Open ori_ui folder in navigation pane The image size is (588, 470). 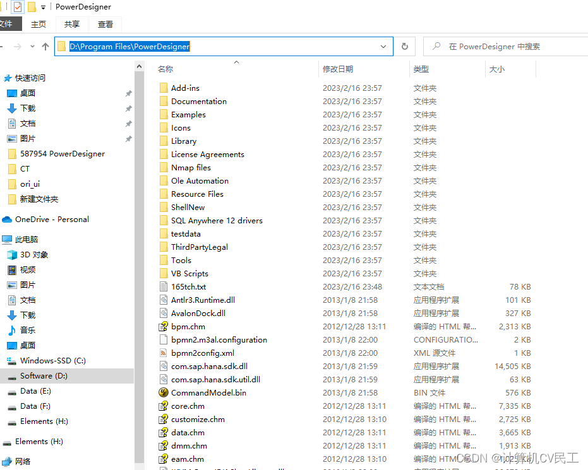click(30, 184)
